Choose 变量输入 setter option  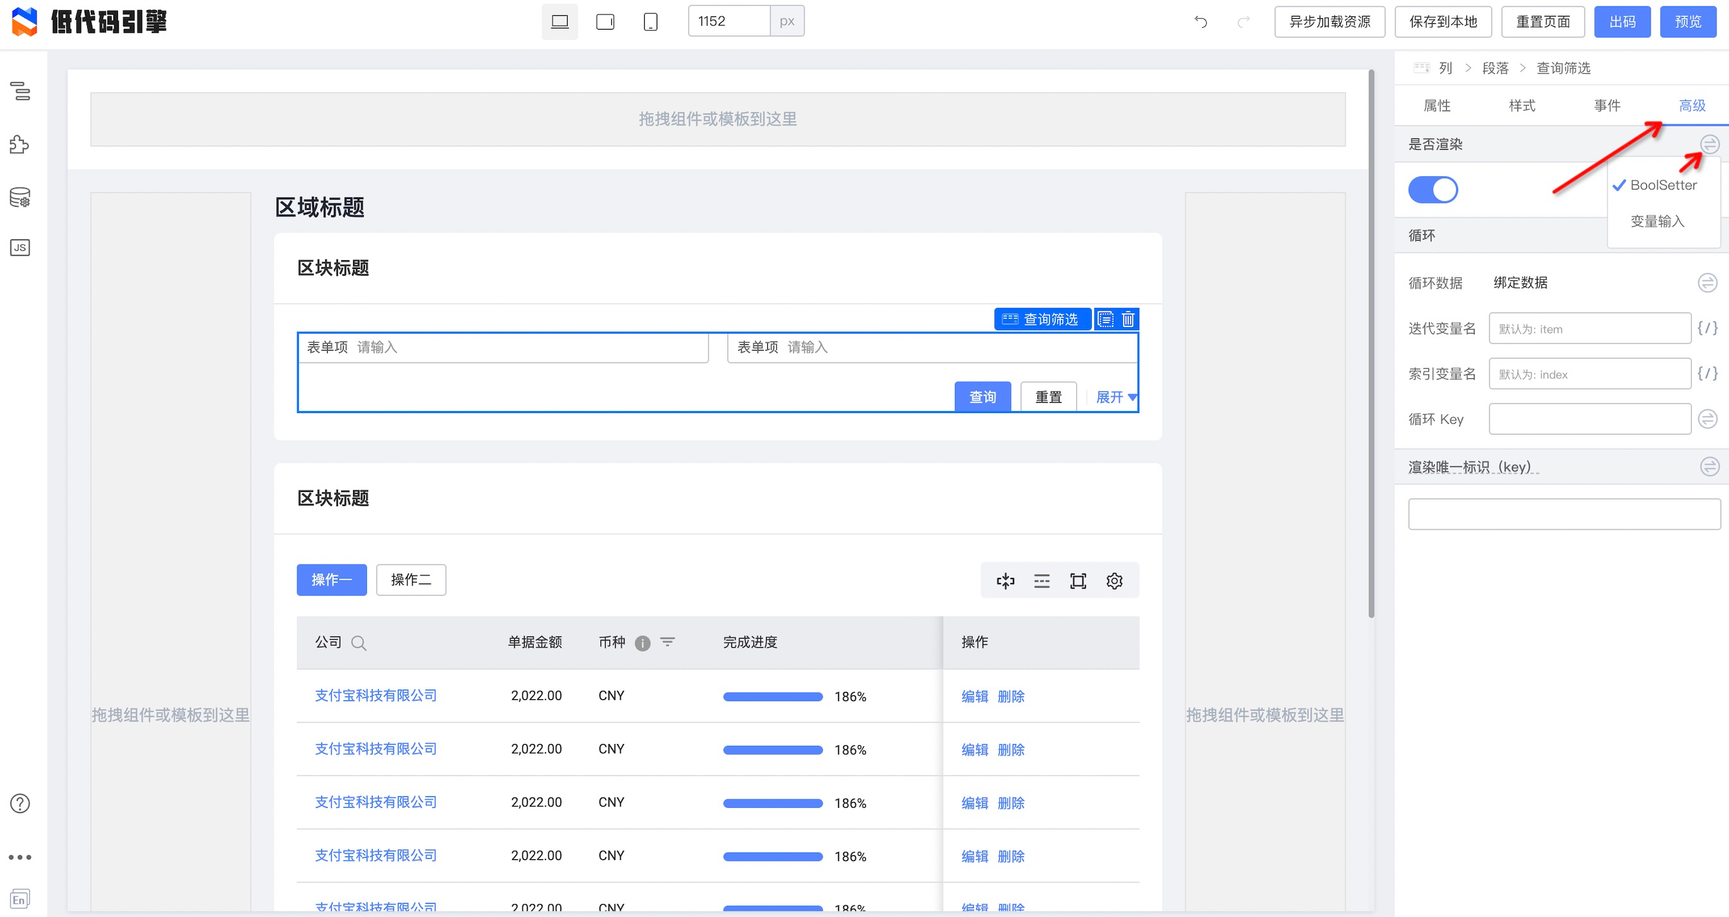tap(1657, 222)
